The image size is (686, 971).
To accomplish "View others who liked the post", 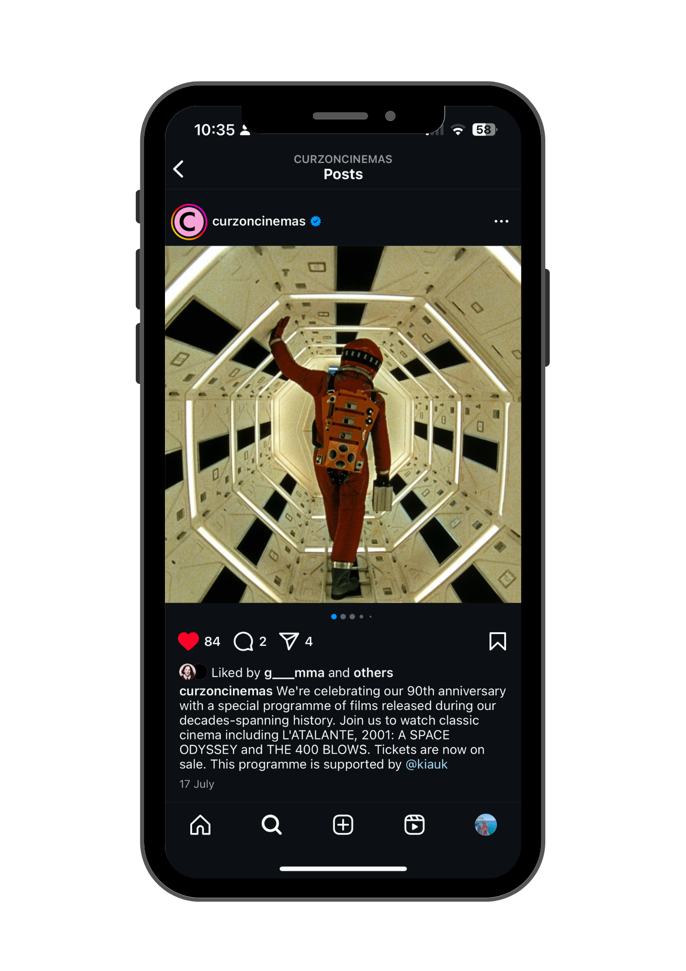I will point(373,672).
